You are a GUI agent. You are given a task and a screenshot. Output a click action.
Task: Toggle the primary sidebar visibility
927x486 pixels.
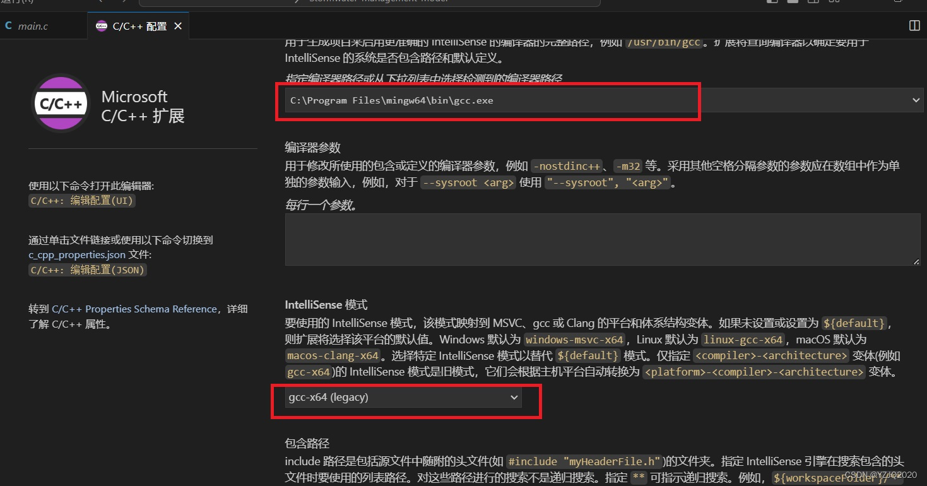771,3
